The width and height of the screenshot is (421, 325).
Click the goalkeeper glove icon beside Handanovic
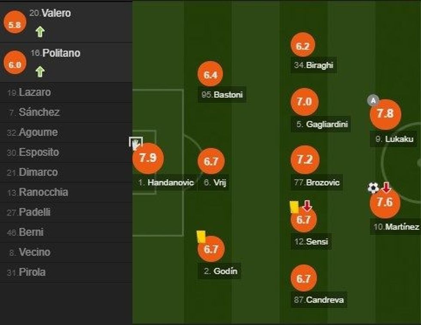[x=136, y=143]
